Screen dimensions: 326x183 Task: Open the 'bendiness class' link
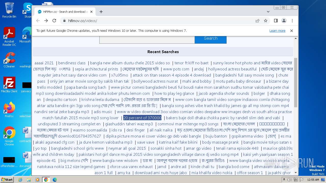coord(72,63)
